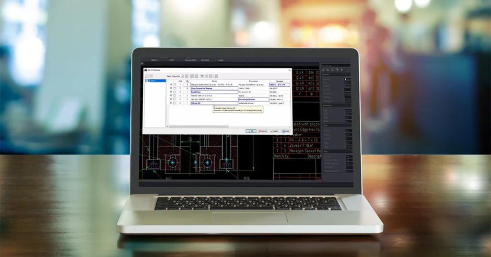Click the bullet icon beside Deep Groove Ball Bearing
The width and height of the screenshot is (491, 257).
click(171, 89)
